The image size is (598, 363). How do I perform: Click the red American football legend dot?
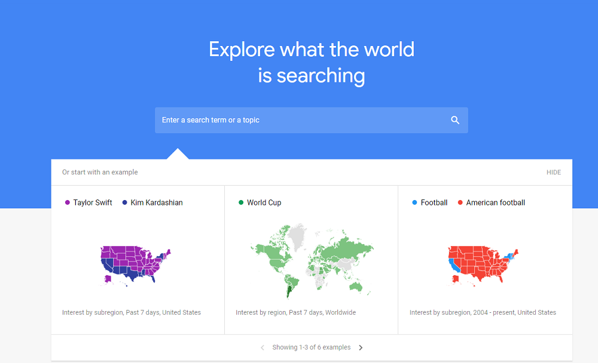click(460, 202)
